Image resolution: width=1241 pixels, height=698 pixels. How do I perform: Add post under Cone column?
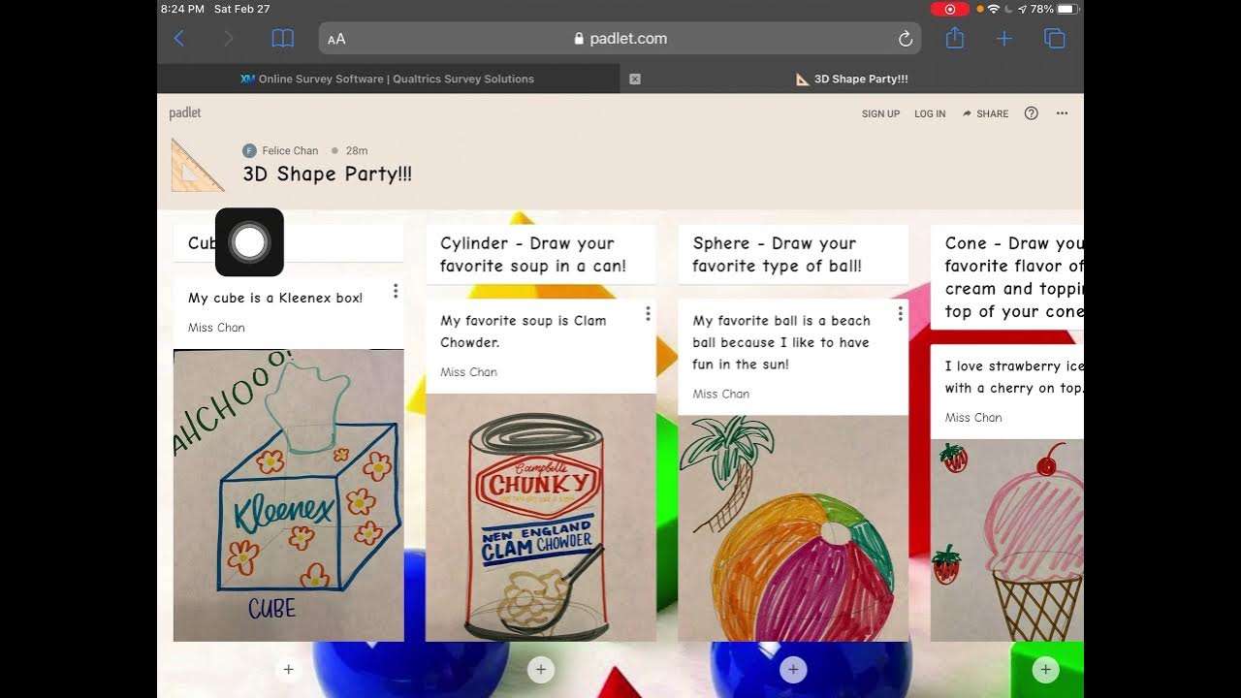(1045, 669)
